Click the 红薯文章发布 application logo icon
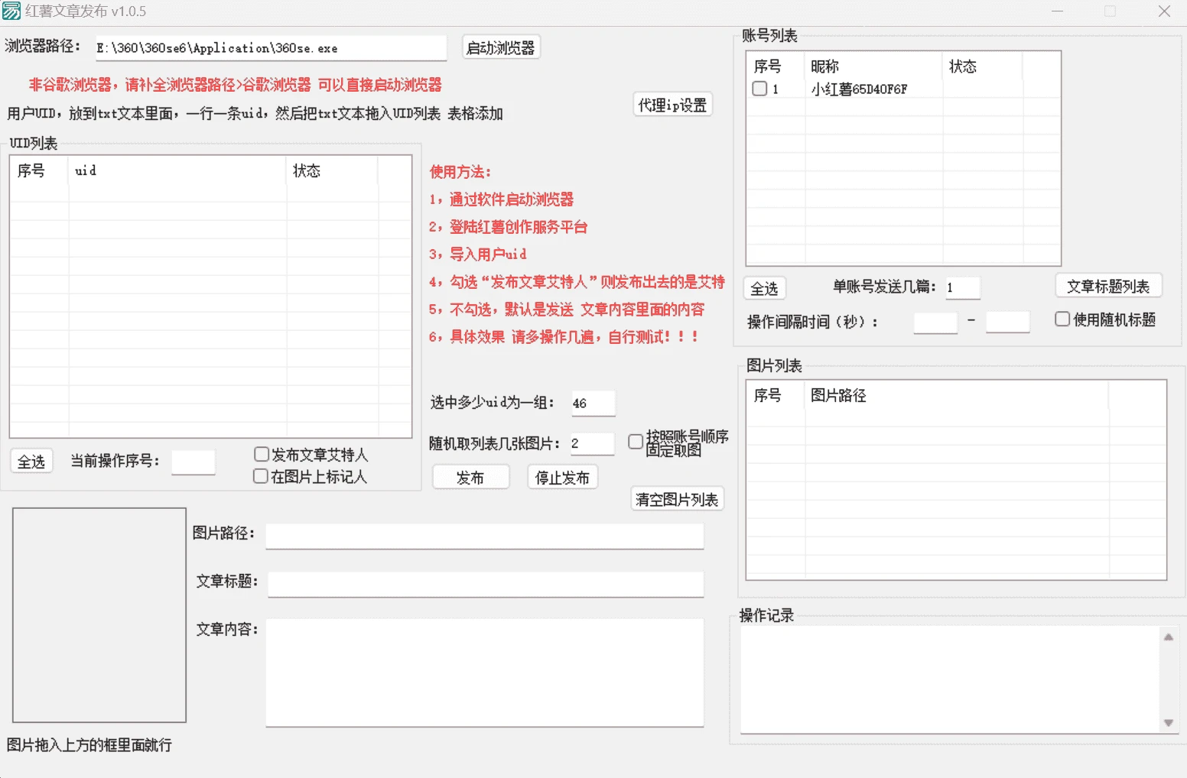The height and width of the screenshot is (778, 1187). click(x=11, y=11)
